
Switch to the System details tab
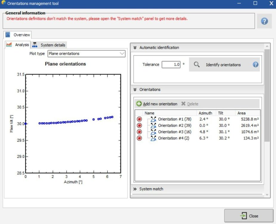(x=50, y=45)
